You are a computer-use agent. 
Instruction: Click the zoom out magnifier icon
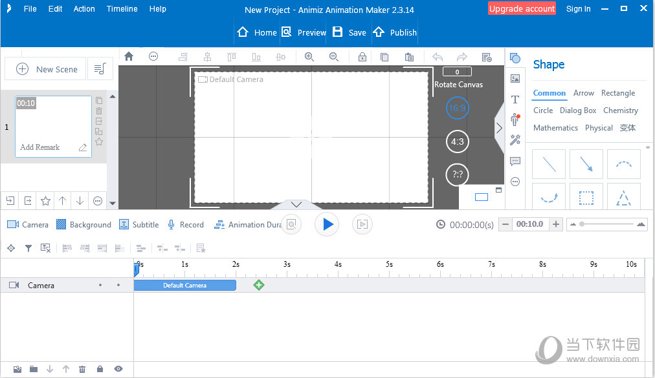tap(334, 57)
